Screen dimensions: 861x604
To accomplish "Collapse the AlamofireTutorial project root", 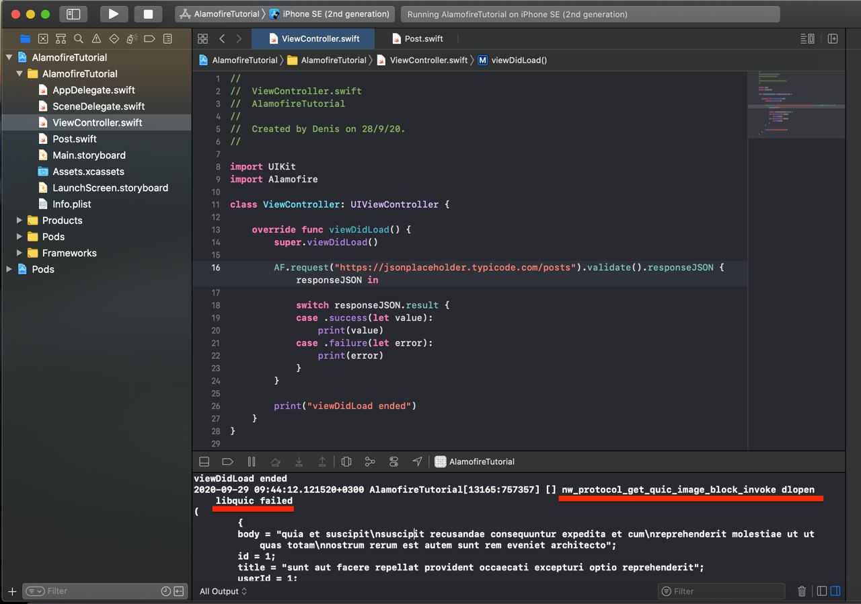I will coord(9,57).
